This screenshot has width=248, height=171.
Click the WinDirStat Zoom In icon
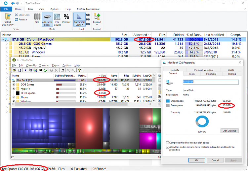click(x=68, y=70)
